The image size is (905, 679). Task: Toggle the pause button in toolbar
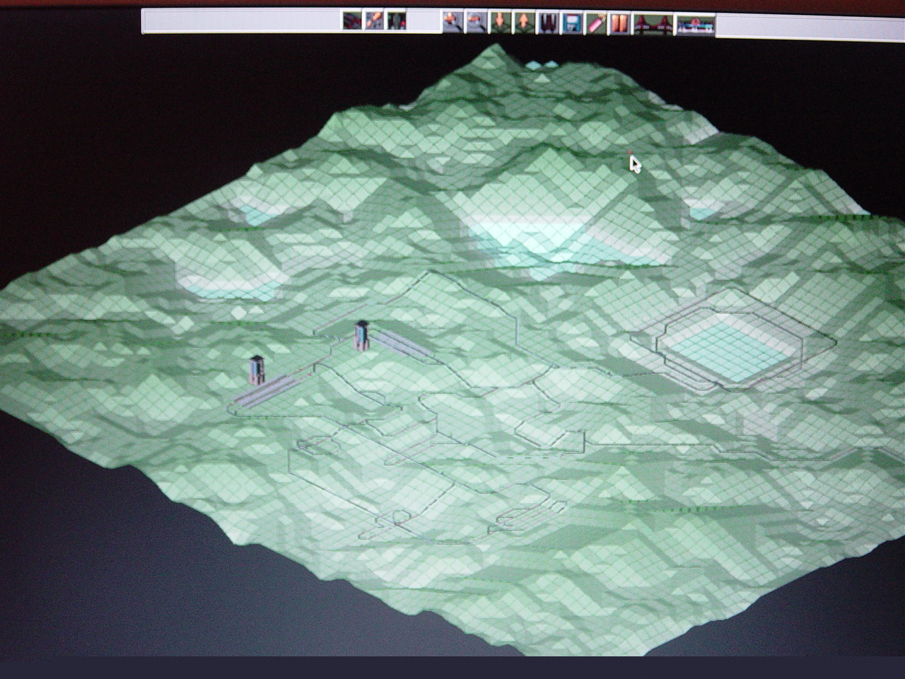619,23
